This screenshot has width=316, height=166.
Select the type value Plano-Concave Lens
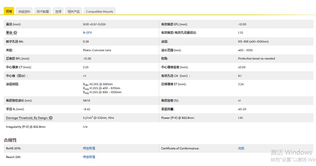(97, 50)
